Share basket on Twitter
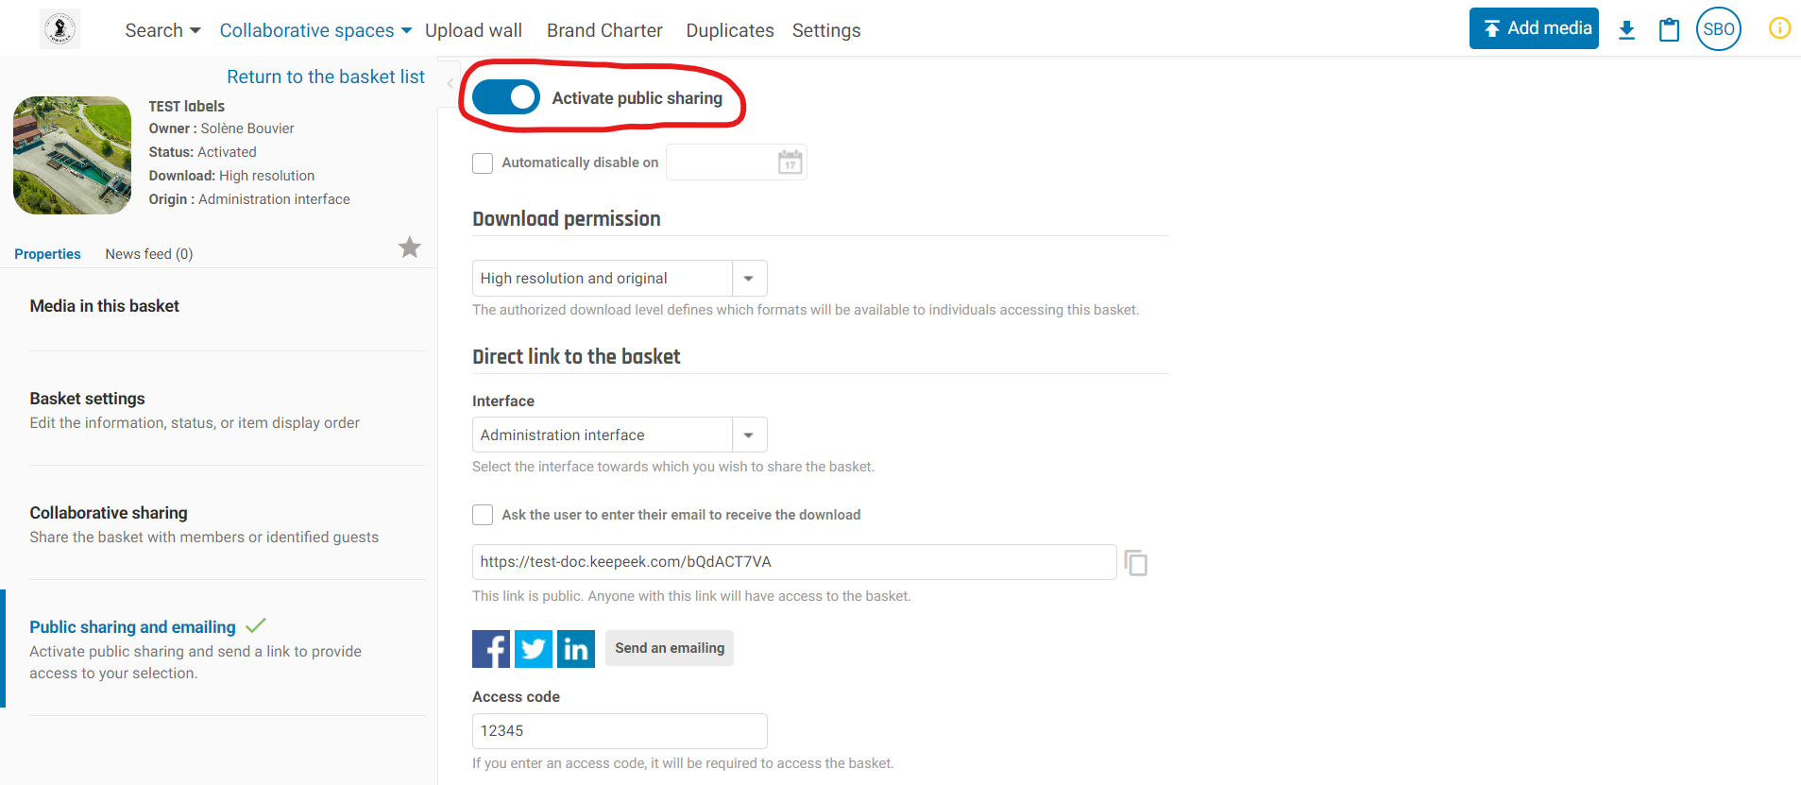Image resolution: width=1801 pixels, height=785 pixels. (534, 649)
